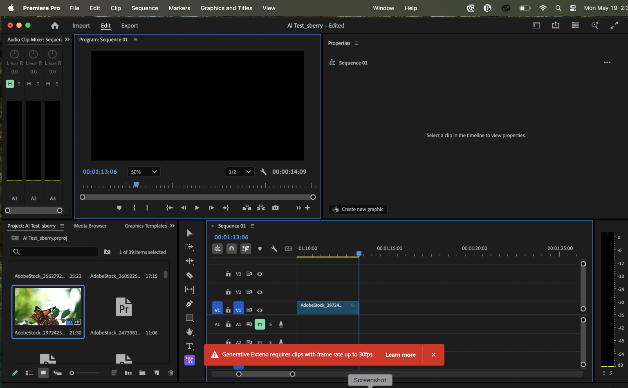Select the Razor tool in the timeline toolbar
Screen dimensions: 628x388
[190, 275]
